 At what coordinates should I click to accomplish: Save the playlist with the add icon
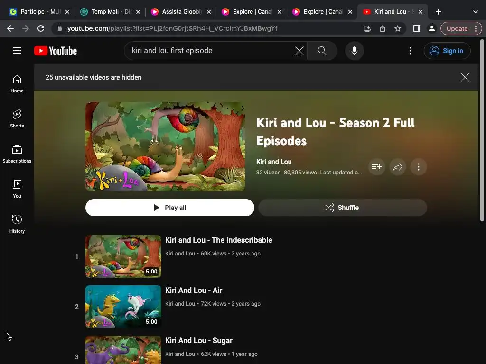(x=376, y=167)
